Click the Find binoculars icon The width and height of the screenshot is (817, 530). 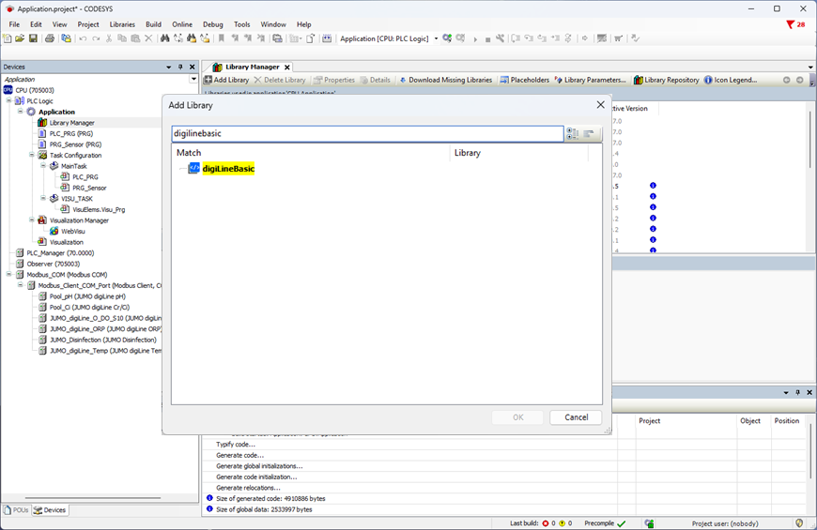click(164, 38)
